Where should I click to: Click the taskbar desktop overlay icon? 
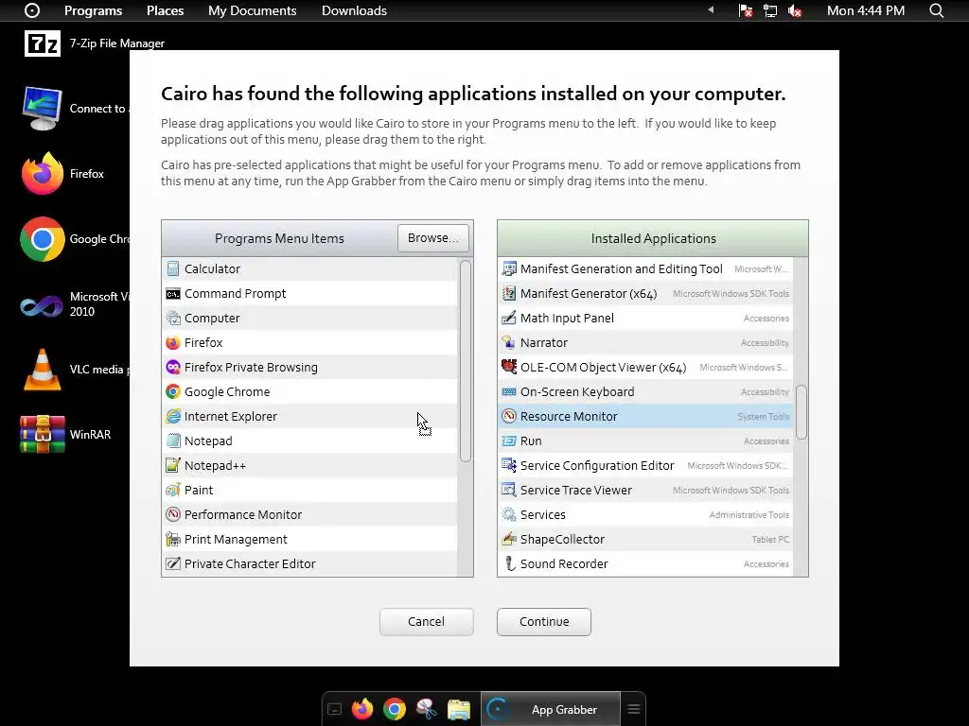[x=334, y=709]
